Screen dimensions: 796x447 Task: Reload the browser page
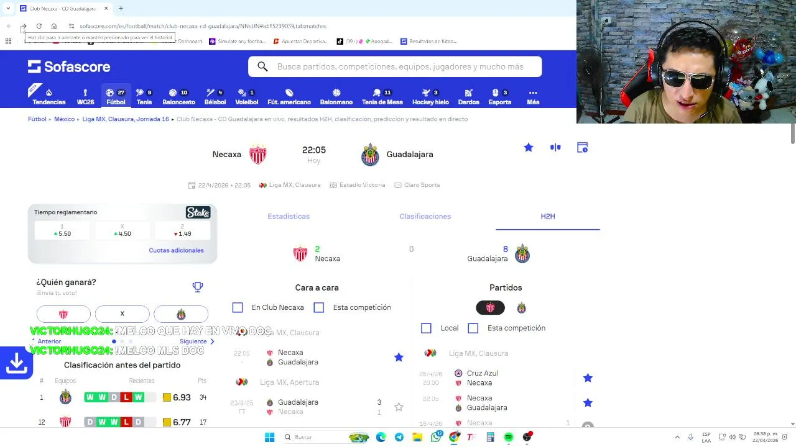(39, 26)
